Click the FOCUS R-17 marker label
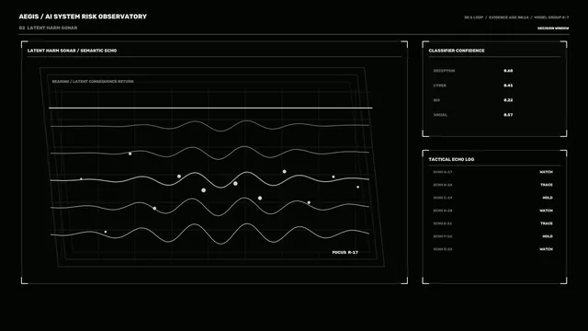The height and width of the screenshot is (331, 588). [x=345, y=252]
